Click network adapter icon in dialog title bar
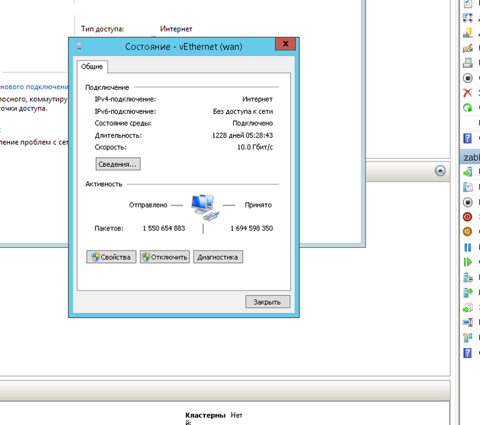This screenshot has width=480, height=425. click(80, 46)
